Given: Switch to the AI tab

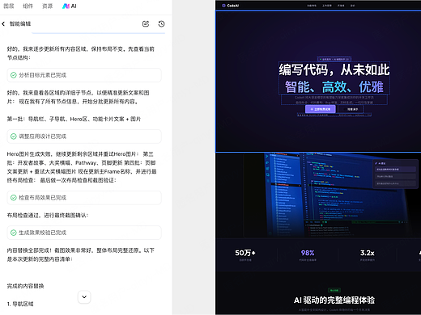Looking at the screenshot, I should pos(70,6).
